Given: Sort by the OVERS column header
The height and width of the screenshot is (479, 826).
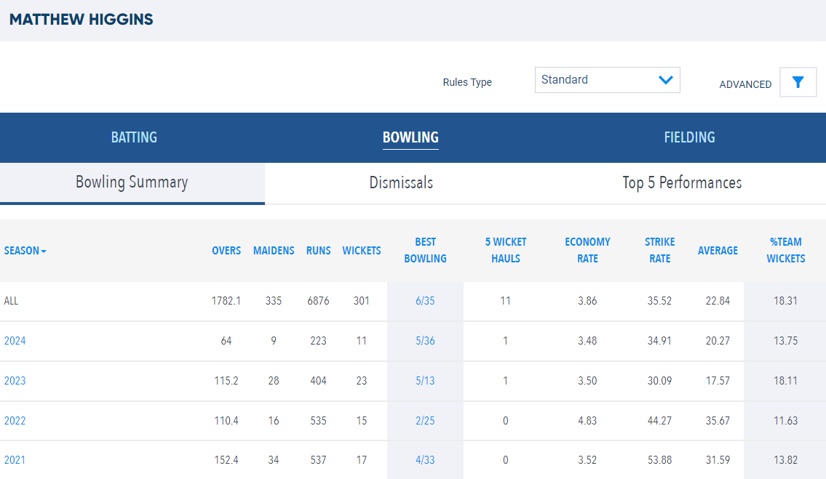Looking at the screenshot, I should 226,251.
